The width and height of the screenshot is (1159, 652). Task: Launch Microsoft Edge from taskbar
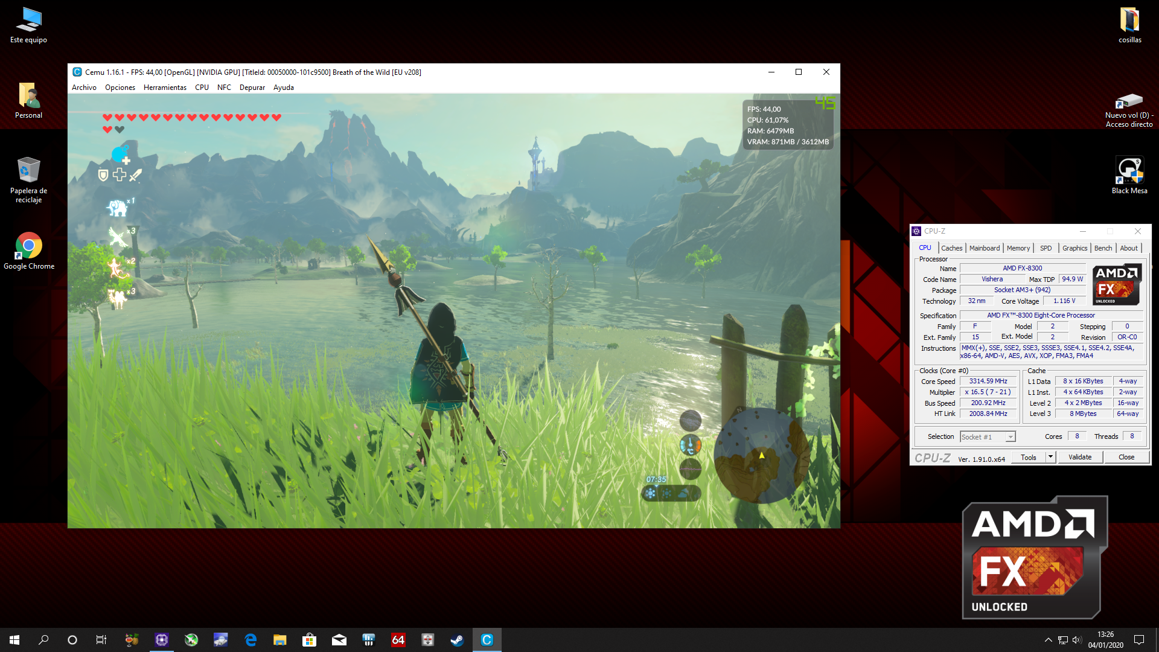251,640
